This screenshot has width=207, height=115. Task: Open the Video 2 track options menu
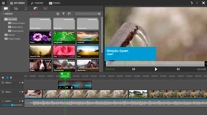[x=22, y=83]
